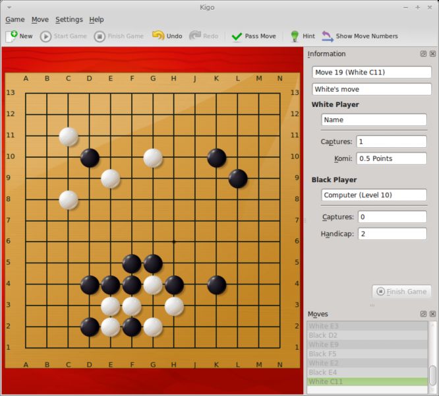Select White C11 in moves list
The image size is (439, 396).
pyautogui.click(x=367, y=381)
